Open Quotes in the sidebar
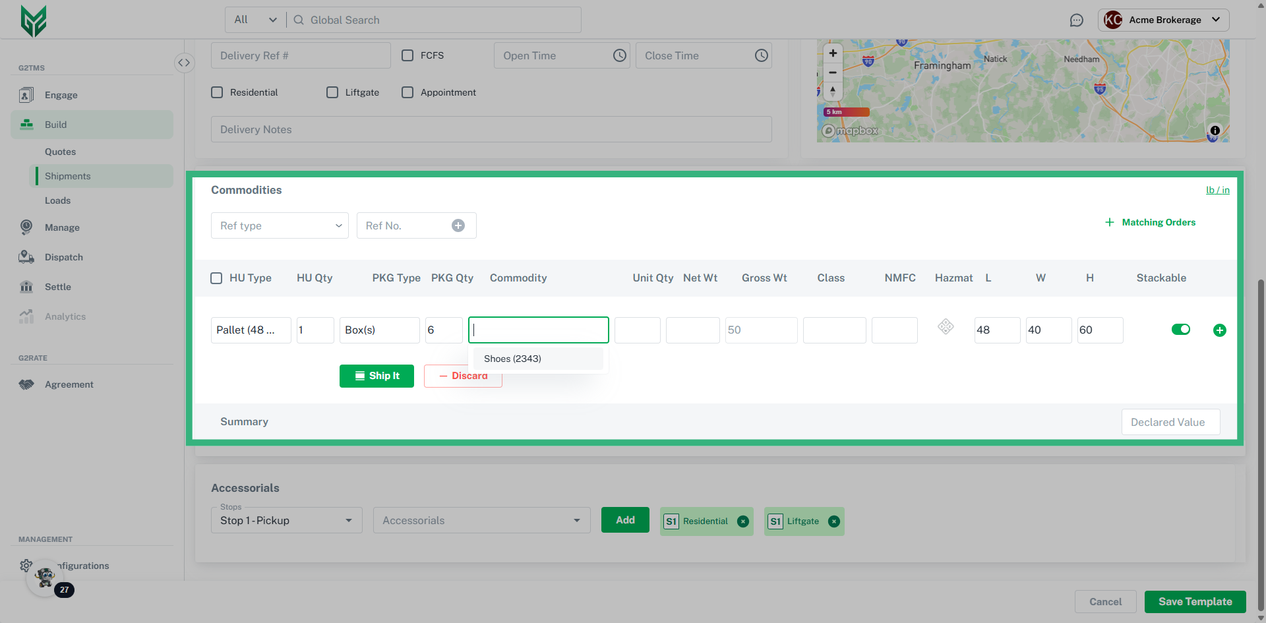1266x623 pixels. 60,152
